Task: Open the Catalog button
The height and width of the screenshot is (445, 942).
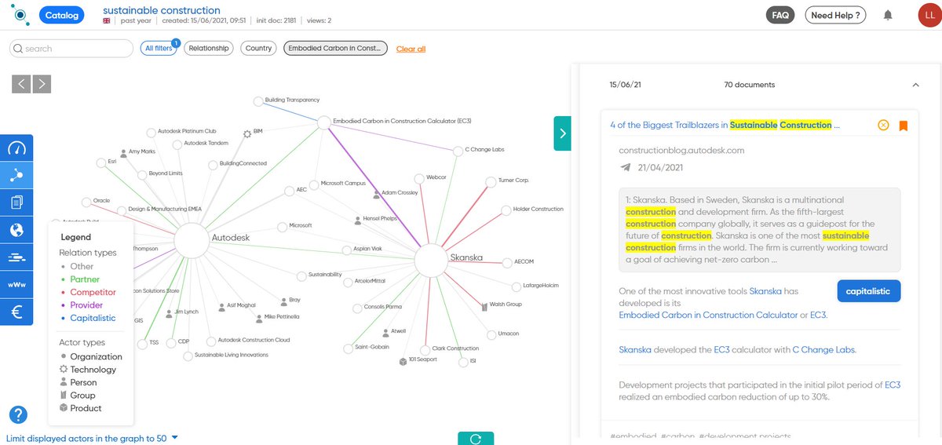Action: coord(61,15)
